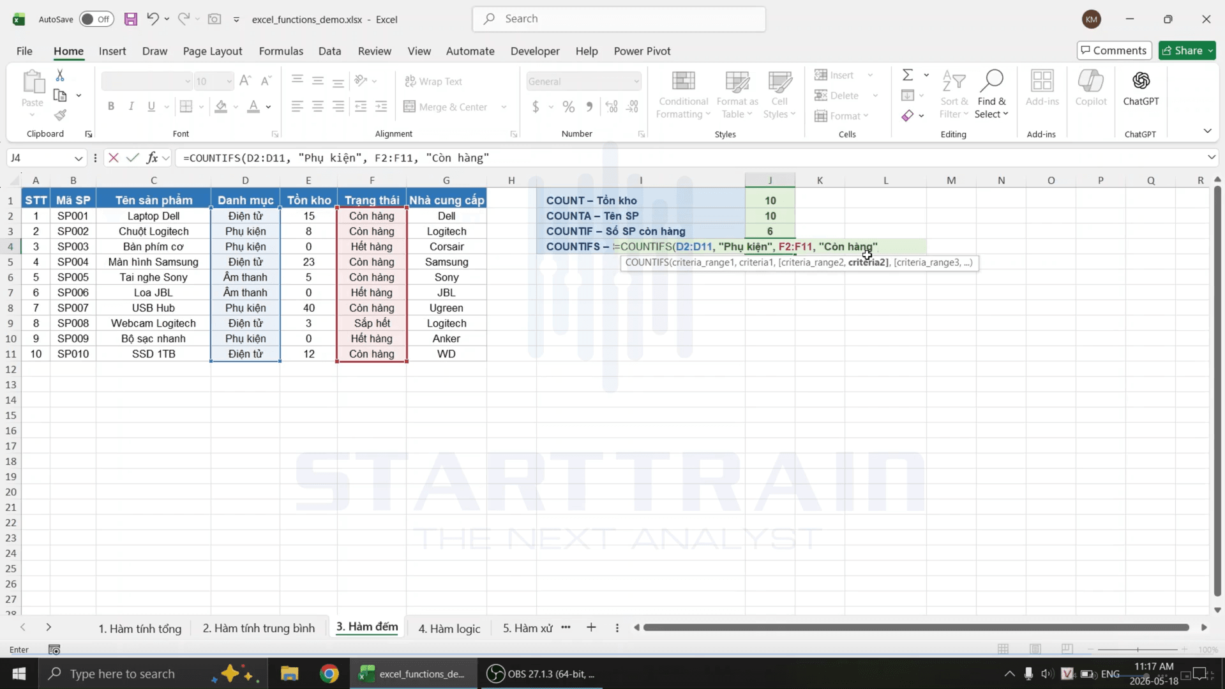Click Fill Color bucket swatch
Viewport: 1225px width, 689px height.
[x=221, y=107]
